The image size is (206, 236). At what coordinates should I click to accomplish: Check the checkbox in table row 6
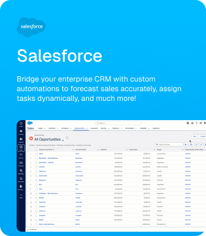point(36,176)
